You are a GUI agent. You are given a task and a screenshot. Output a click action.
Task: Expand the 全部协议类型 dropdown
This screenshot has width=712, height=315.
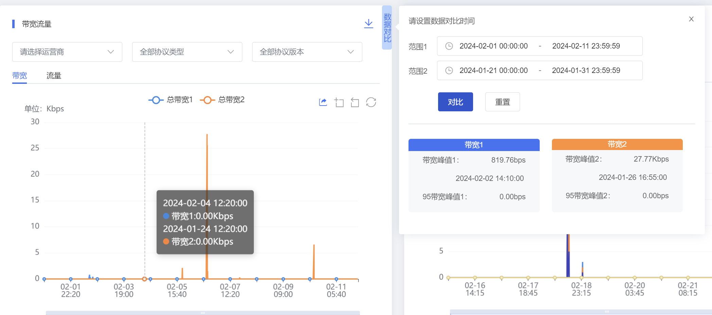click(187, 52)
